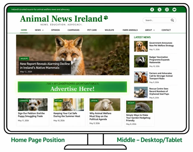This screenshot has width=193, height=152.
Task: Expand the About dropdown chevron
Action: tap(154, 30)
